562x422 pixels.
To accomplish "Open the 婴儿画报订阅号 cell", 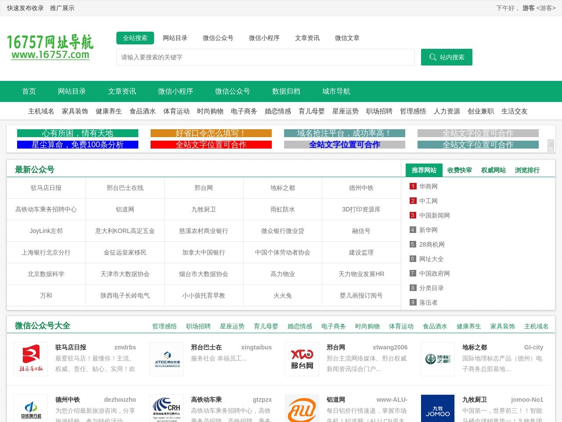I will [x=361, y=295].
